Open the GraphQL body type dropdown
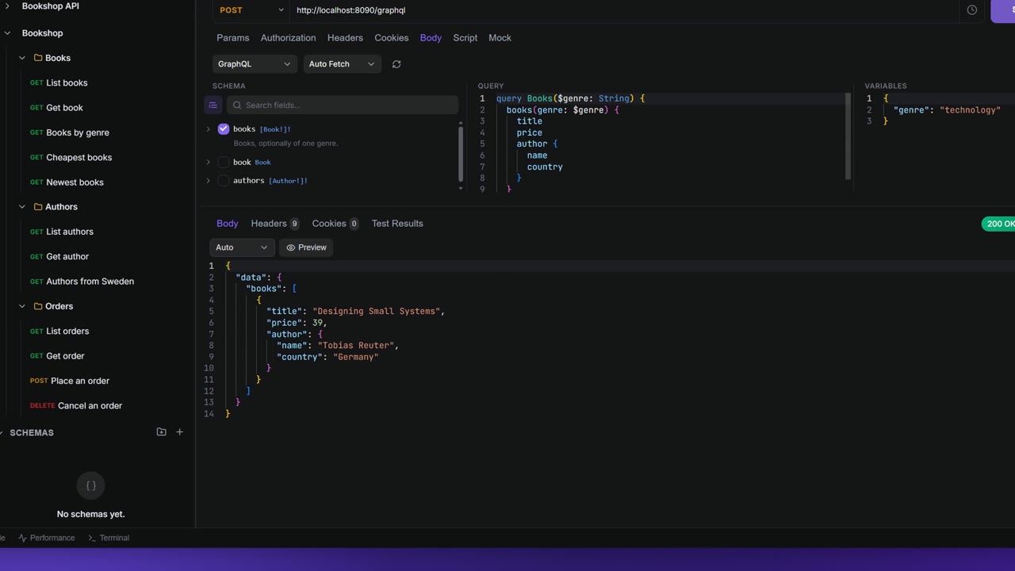 click(255, 64)
